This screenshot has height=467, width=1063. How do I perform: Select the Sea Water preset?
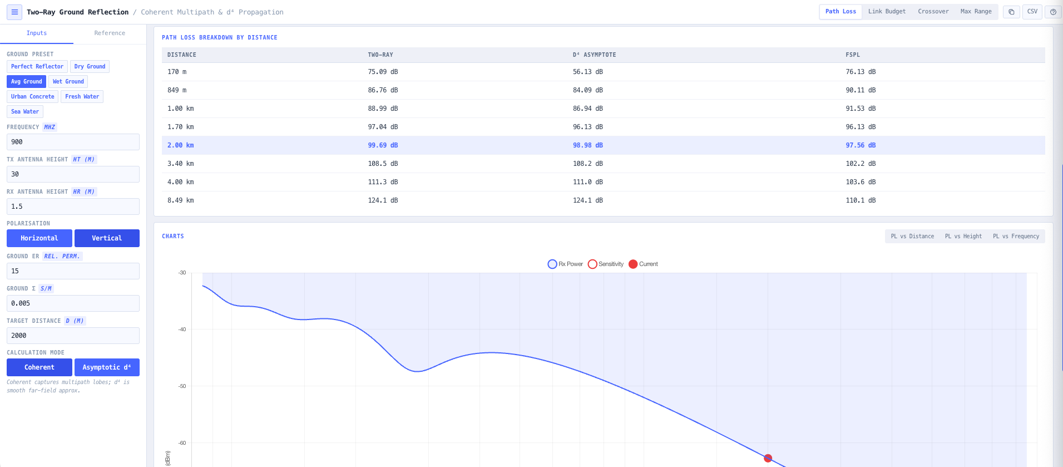point(25,111)
